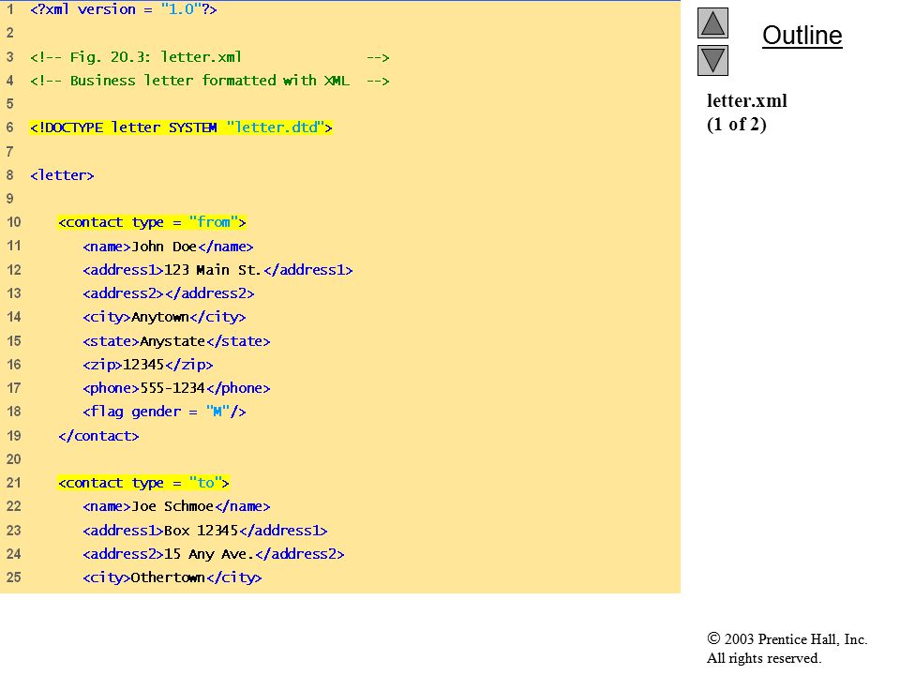Screen dimensions: 900x675
Task: Click the 15 Any Ave. address2 line
Action: 214,554
